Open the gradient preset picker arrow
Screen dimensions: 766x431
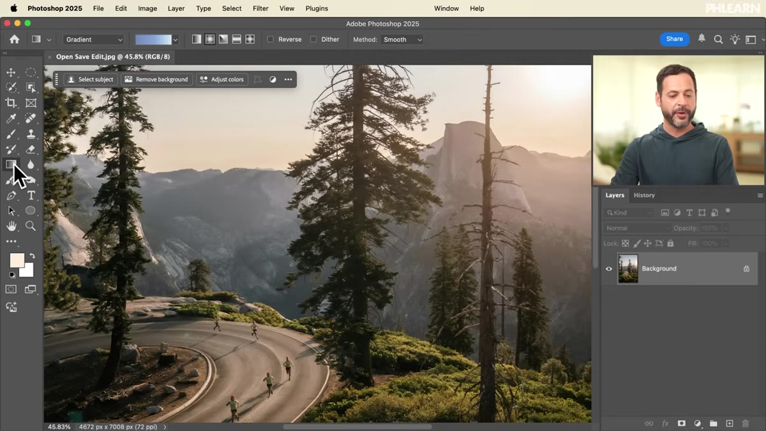(176, 40)
